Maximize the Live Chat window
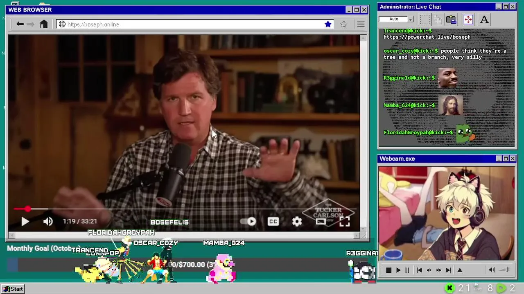This screenshot has height=294, width=524. 506,7
